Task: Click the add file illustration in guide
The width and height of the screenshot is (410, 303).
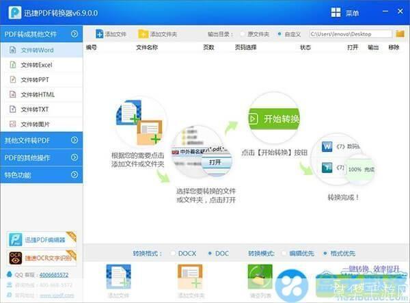Action: click(139, 122)
